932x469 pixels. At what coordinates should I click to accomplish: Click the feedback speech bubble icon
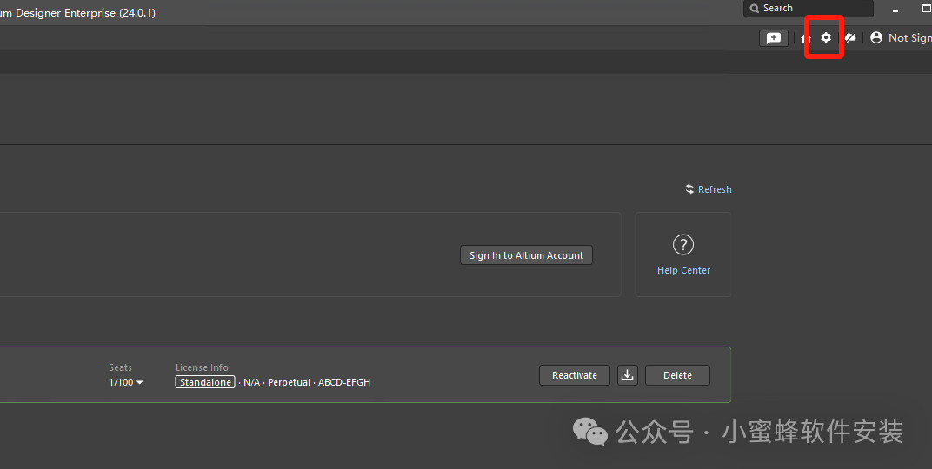[773, 38]
